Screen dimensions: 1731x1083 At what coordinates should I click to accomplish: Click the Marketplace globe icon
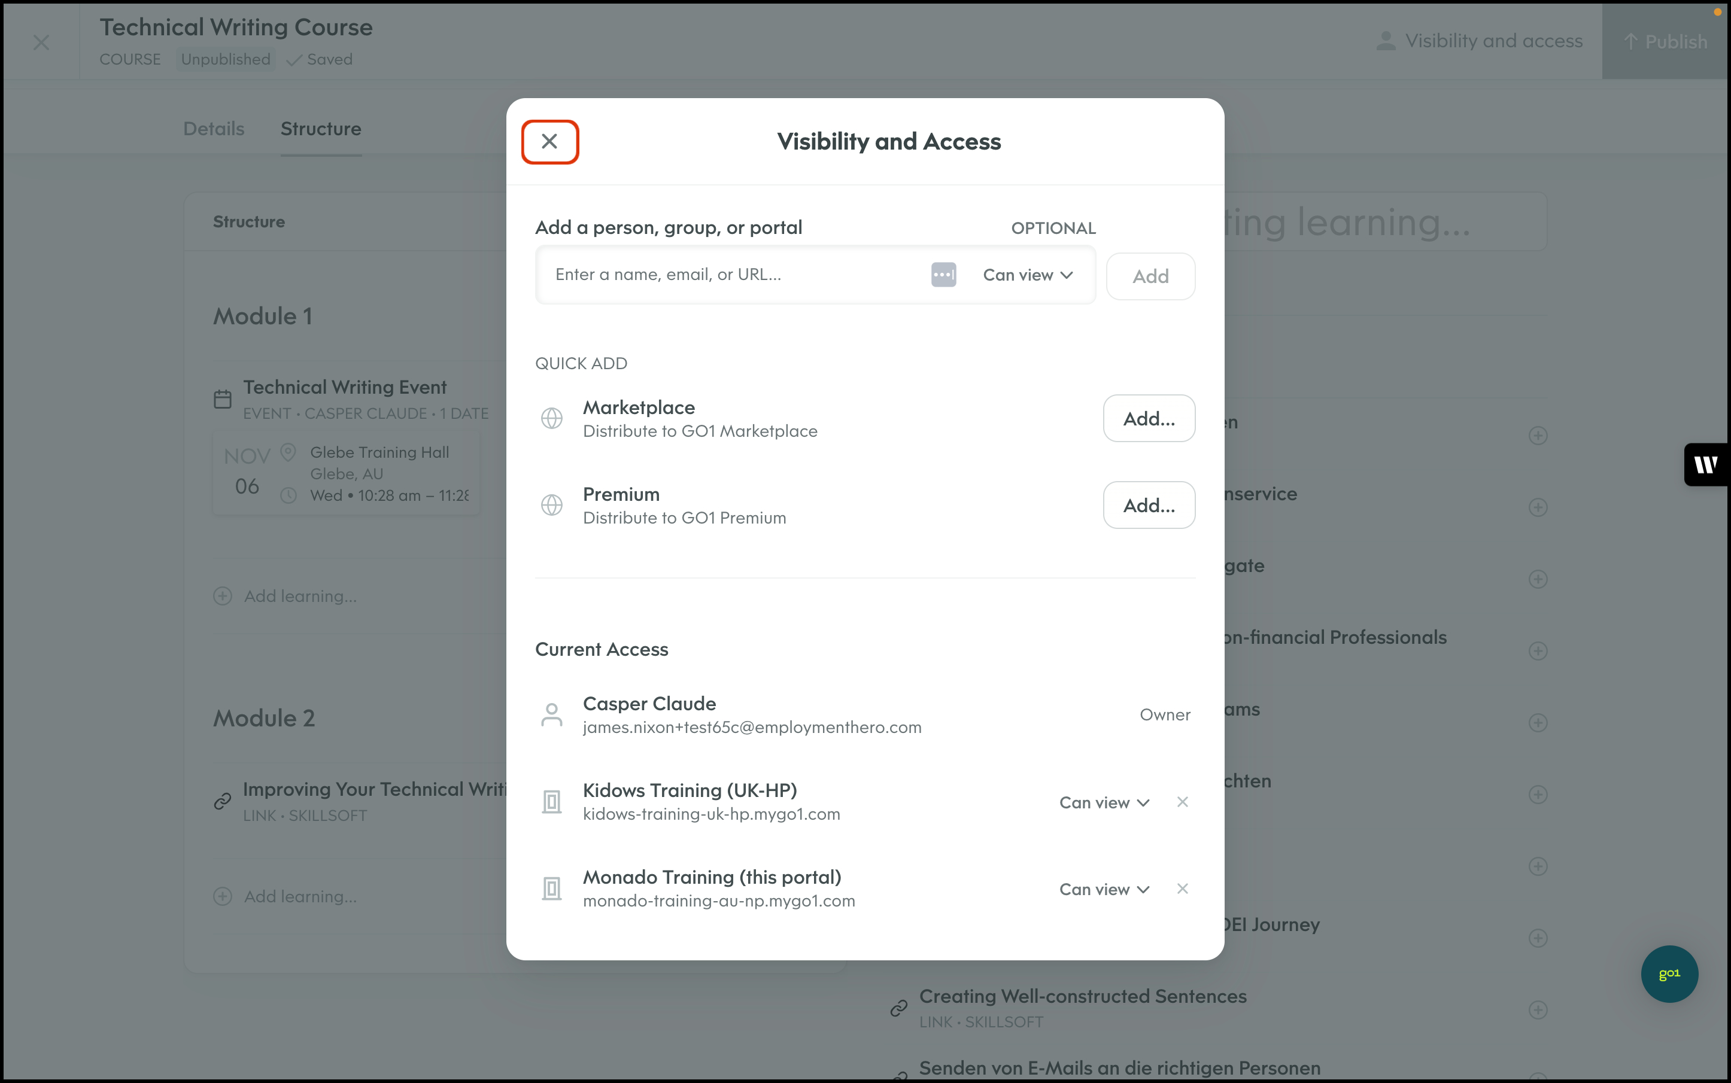[552, 418]
